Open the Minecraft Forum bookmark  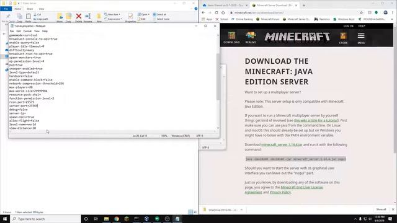pos(268,19)
